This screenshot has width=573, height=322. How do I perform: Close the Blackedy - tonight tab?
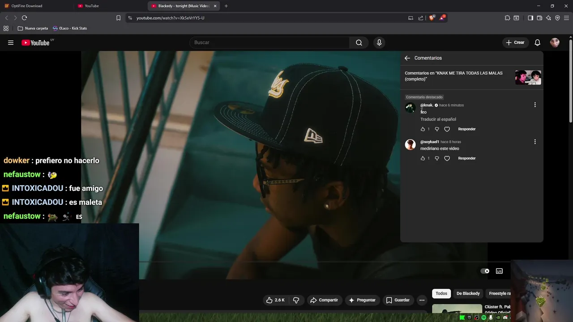coord(215,6)
